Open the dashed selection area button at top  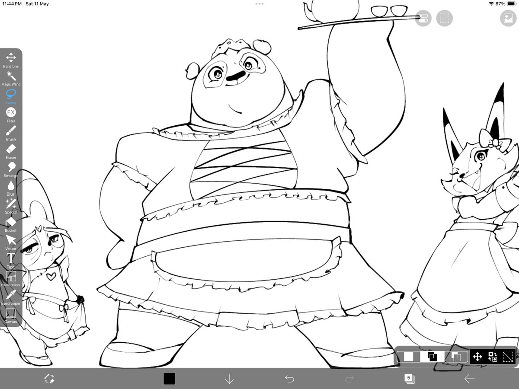pos(444,18)
